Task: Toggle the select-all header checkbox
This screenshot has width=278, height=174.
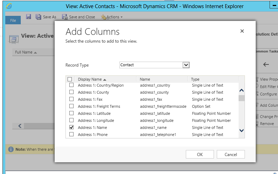Action: [x=70, y=79]
